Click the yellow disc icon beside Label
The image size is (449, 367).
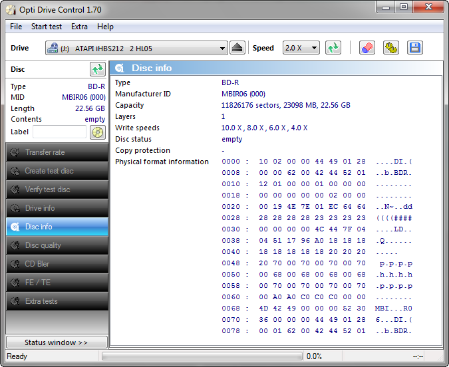pos(98,132)
